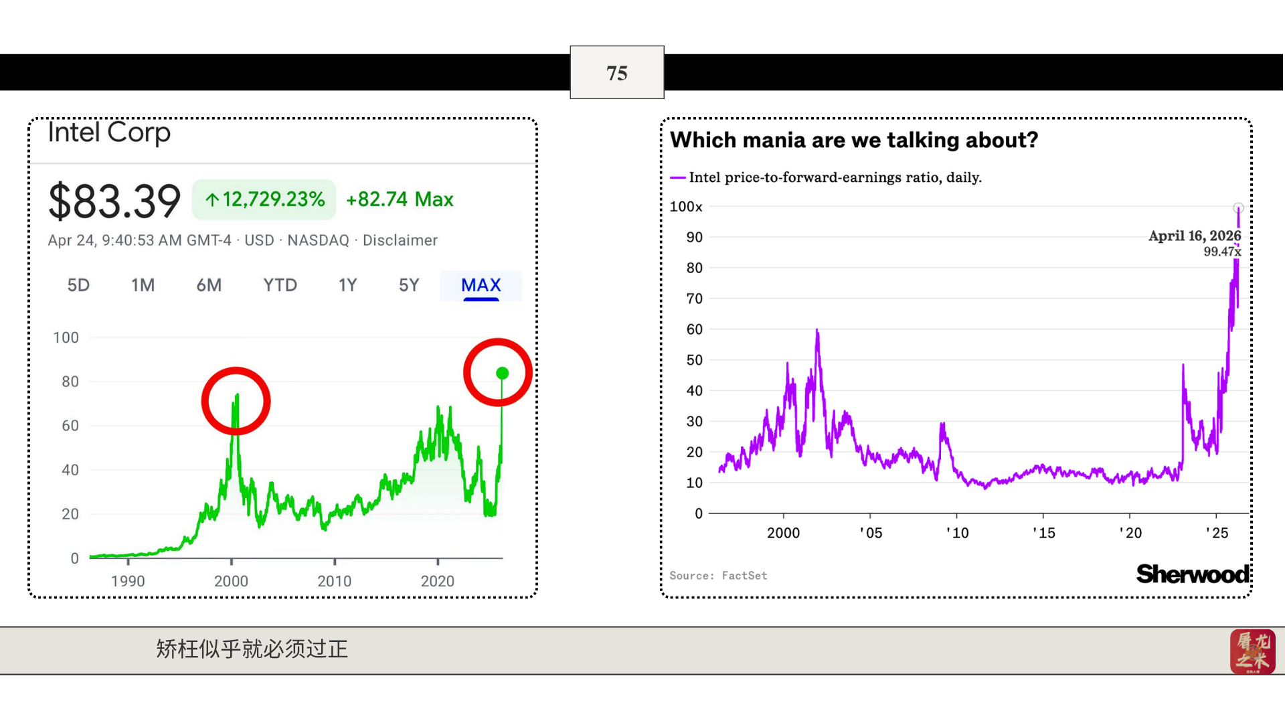Screen dimensions: 1285x723
Task: Click the $83.39 price value
Action: (114, 201)
